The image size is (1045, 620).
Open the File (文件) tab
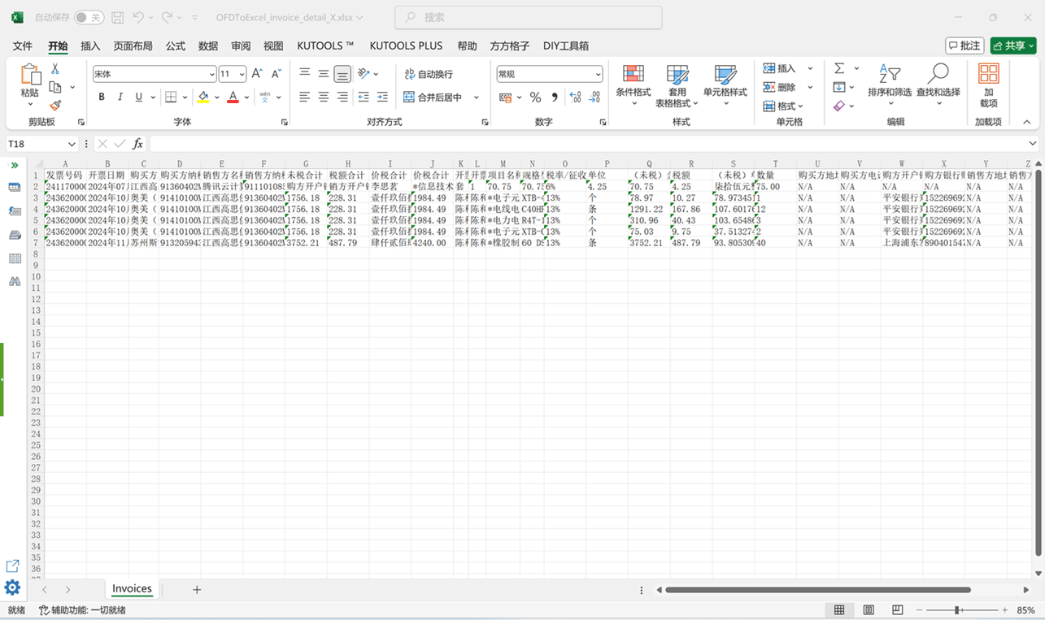pos(23,46)
